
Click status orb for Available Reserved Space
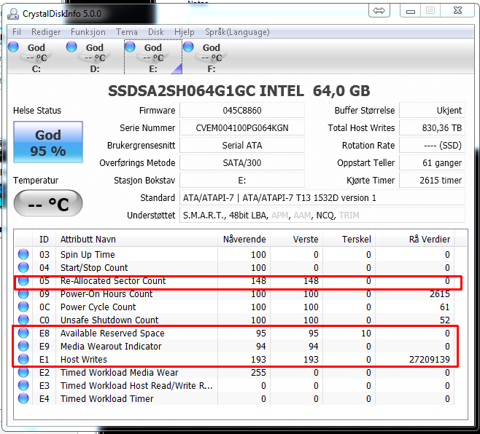click(23, 333)
